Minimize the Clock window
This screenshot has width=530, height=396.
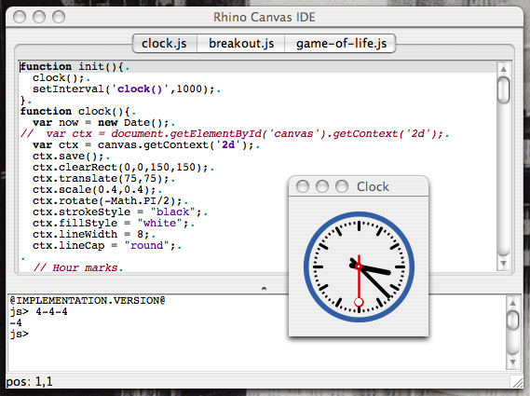tap(321, 186)
